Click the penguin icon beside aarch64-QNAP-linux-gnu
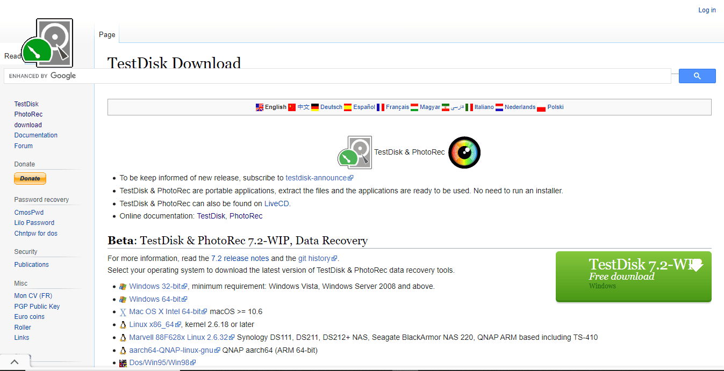The width and height of the screenshot is (724, 371). 123,351
